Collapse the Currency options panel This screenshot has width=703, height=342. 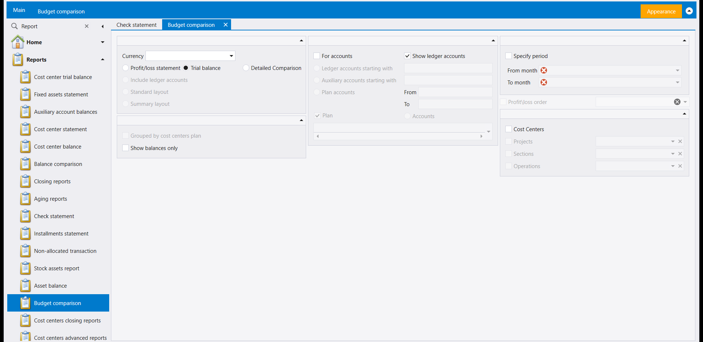pyautogui.click(x=301, y=41)
